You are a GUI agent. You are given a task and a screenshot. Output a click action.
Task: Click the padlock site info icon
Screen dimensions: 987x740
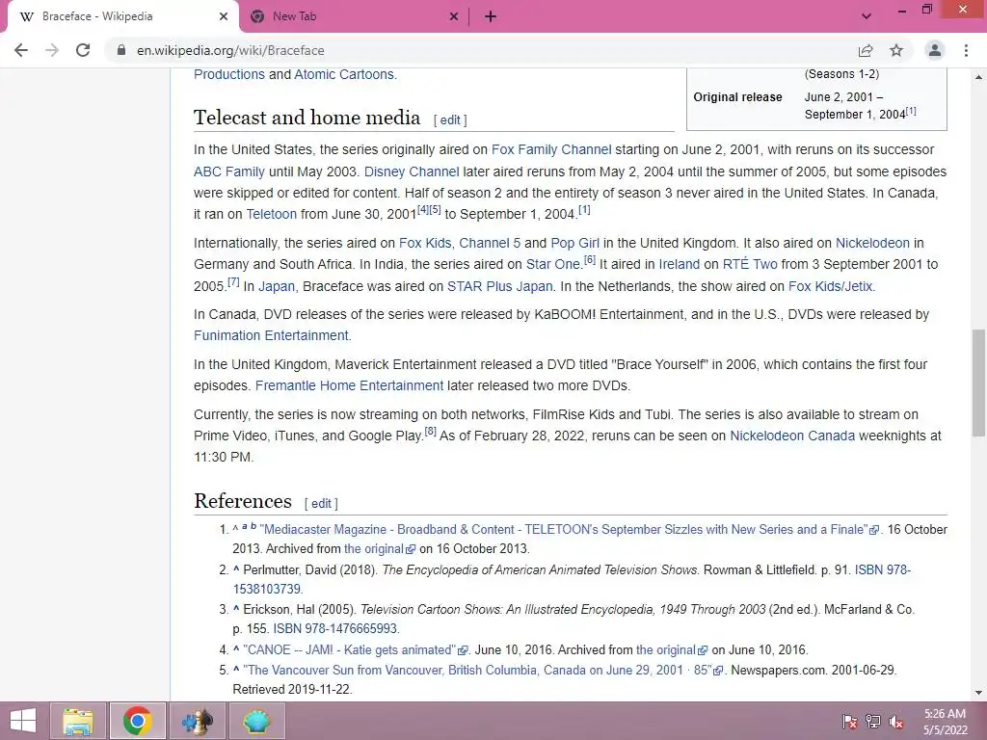(121, 50)
